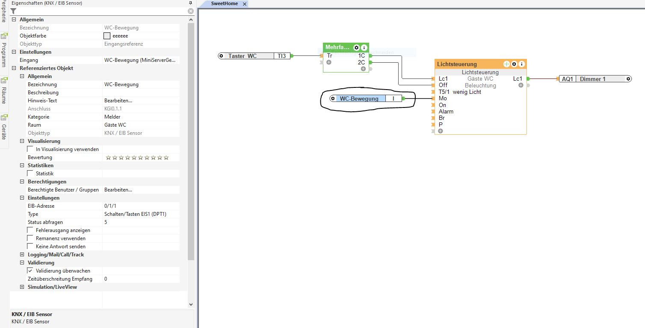Click info icon on Mehrfa... block
The height and width of the screenshot is (328, 645).
click(364, 48)
